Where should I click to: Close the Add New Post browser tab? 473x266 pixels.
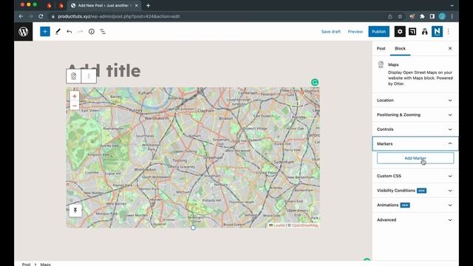[136, 5]
